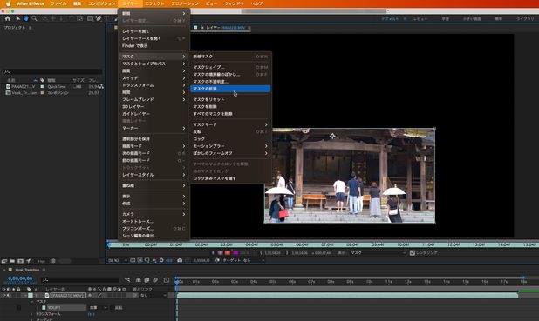Open the ターゲット なし dropdown
Viewport: 539px width, 321px height.
(243, 260)
